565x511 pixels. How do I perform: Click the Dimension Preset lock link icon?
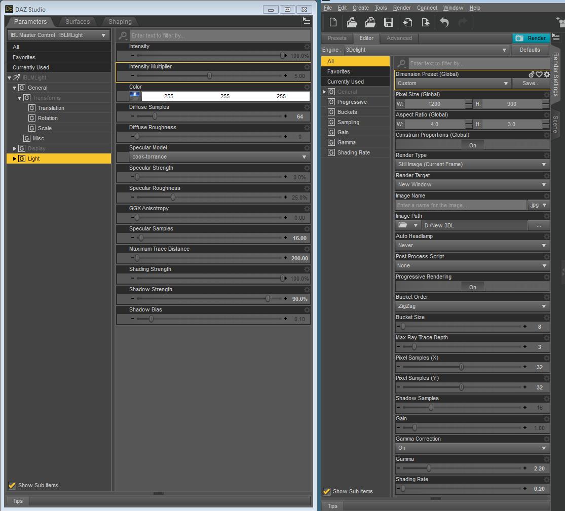coord(532,74)
